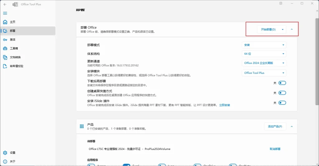319x166 pixels.
Task: Open 文档转换 document conversion page
Action: 28,57
